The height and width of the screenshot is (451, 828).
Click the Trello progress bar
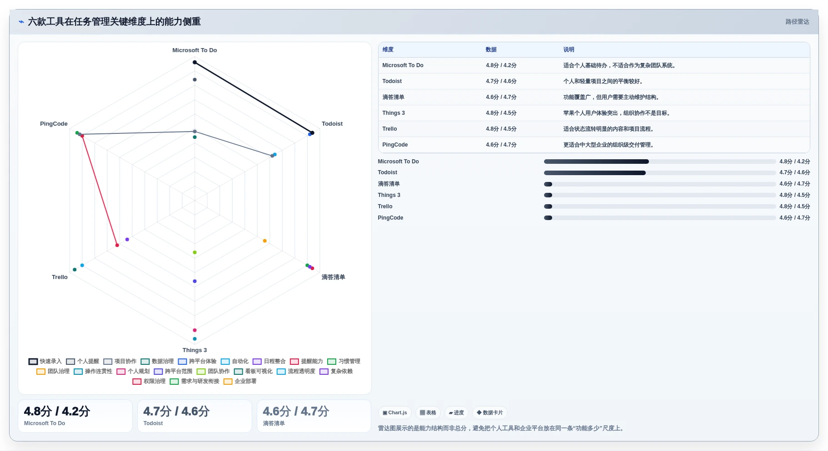click(660, 206)
